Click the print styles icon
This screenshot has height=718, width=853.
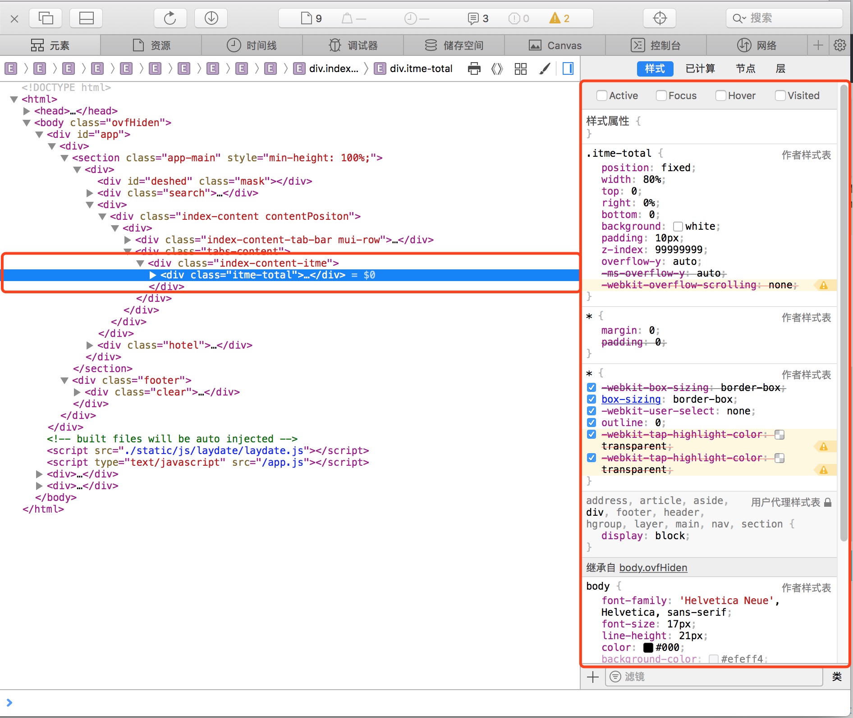coord(474,69)
